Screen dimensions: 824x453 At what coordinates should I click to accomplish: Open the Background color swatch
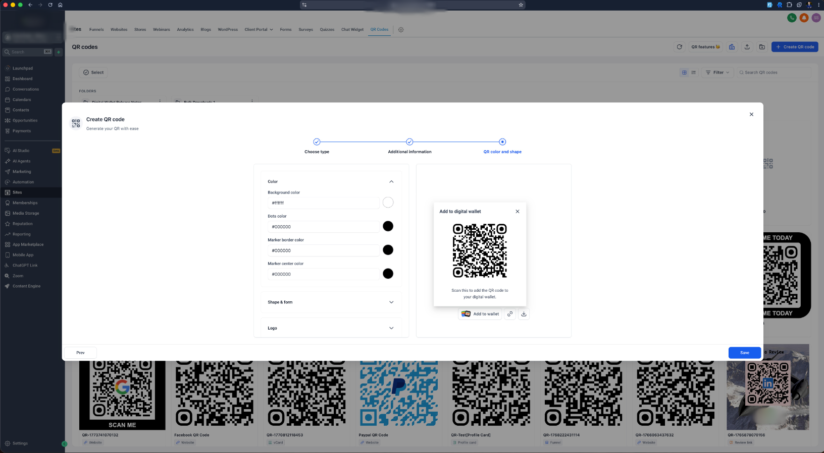click(388, 203)
